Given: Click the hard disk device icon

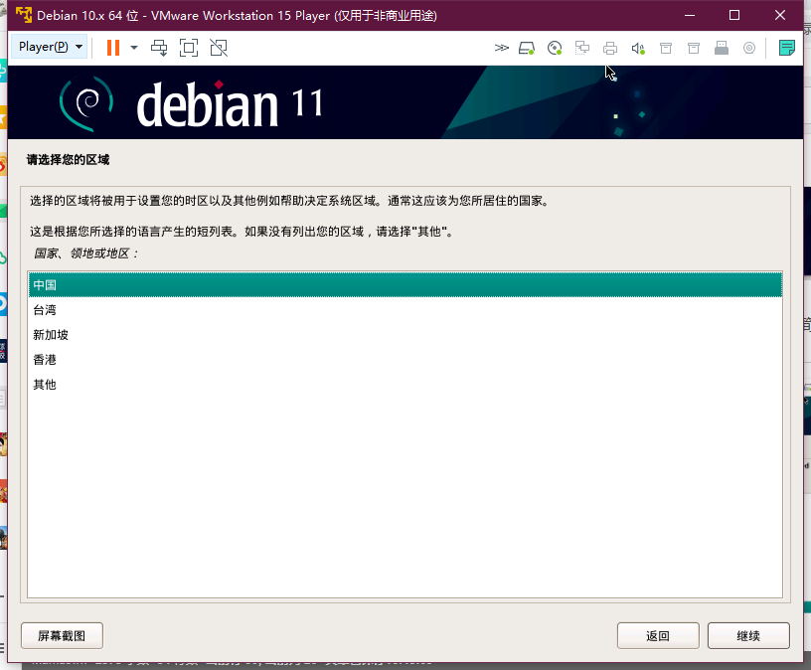Looking at the screenshot, I should (527, 48).
